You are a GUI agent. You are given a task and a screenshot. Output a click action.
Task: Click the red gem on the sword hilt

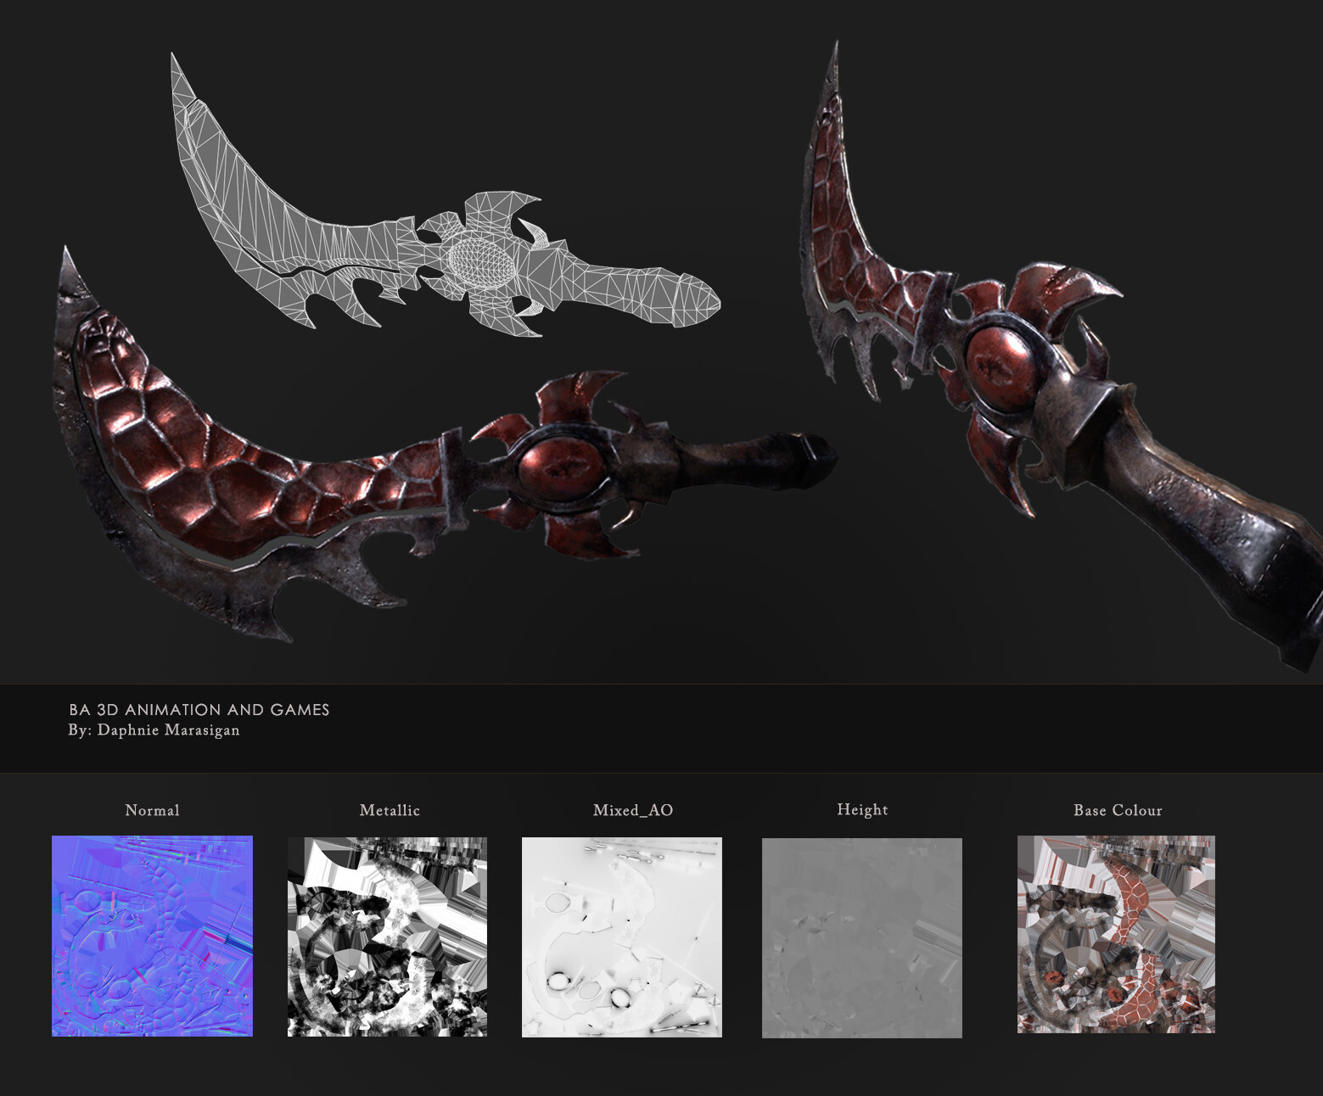point(560,471)
